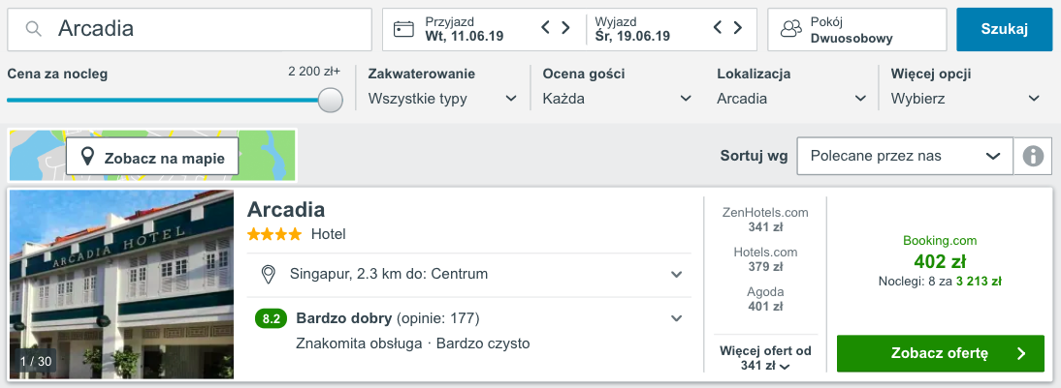
Task: Advance check-in date to next day
Action: coord(565,28)
